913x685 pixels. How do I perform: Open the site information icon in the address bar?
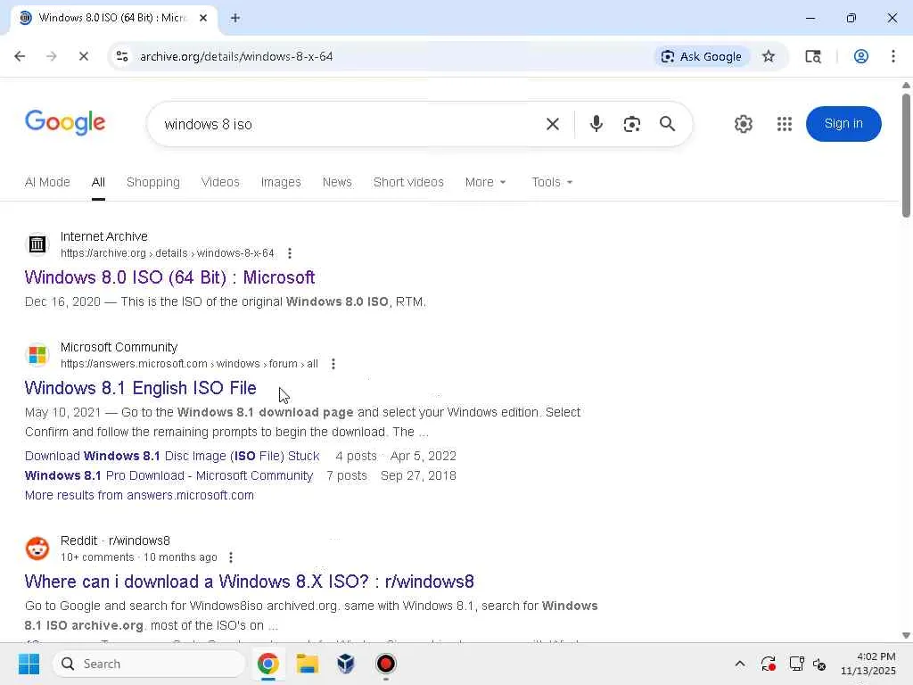[122, 56]
